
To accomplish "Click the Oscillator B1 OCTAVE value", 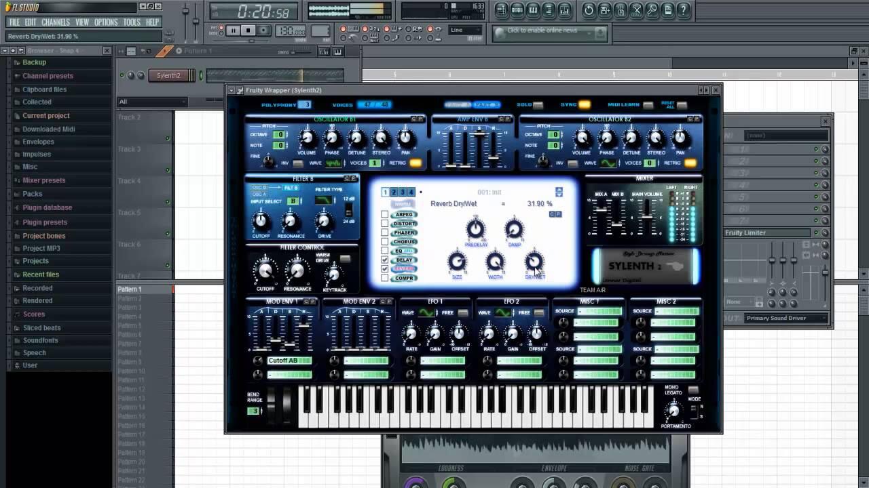I will [278, 134].
